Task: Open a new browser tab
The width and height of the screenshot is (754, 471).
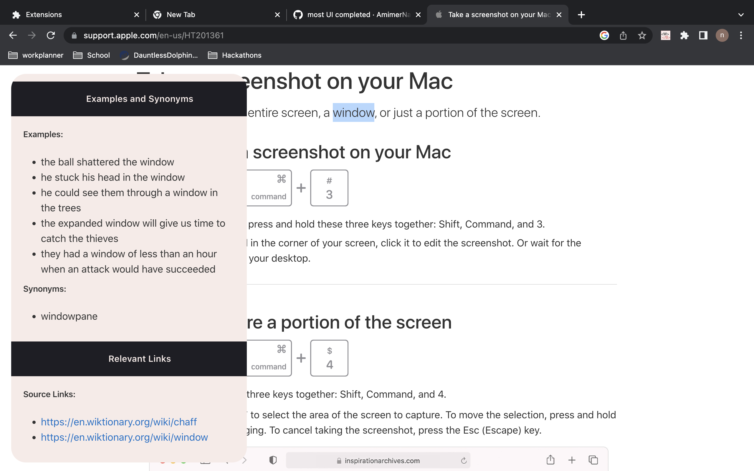Action: pyautogui.click(x=581, y=15)
